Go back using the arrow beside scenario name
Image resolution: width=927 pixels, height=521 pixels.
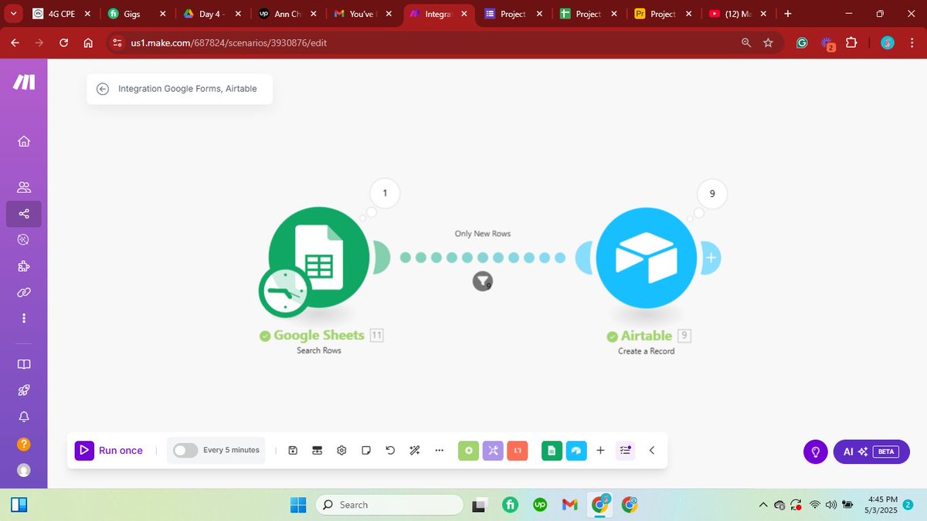coord(103,89)
